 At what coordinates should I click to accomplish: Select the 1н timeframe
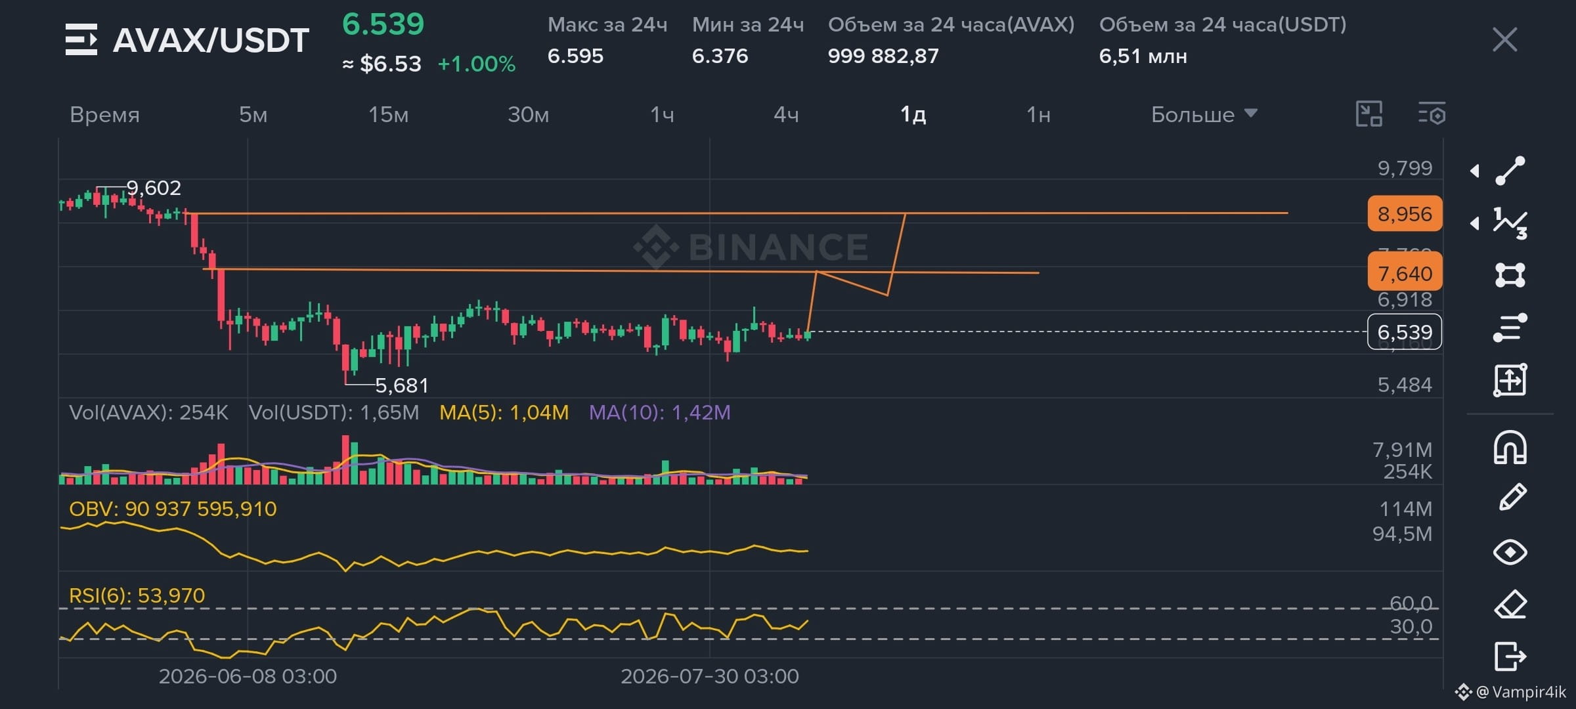(1038, 114)
